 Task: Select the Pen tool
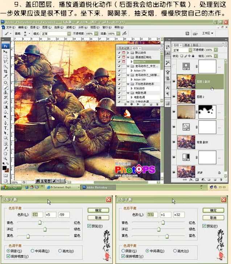[x=5, y=123]
